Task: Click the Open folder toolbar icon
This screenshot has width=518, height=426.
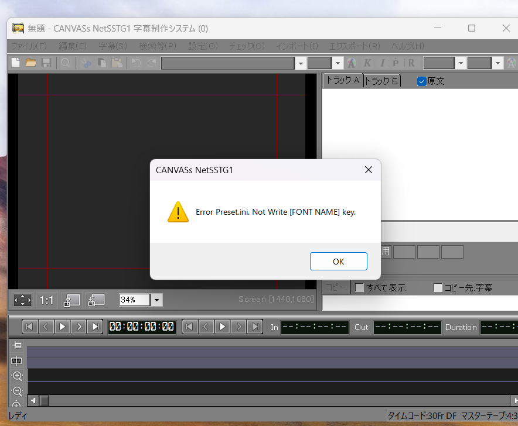Action: click(30, 63)
